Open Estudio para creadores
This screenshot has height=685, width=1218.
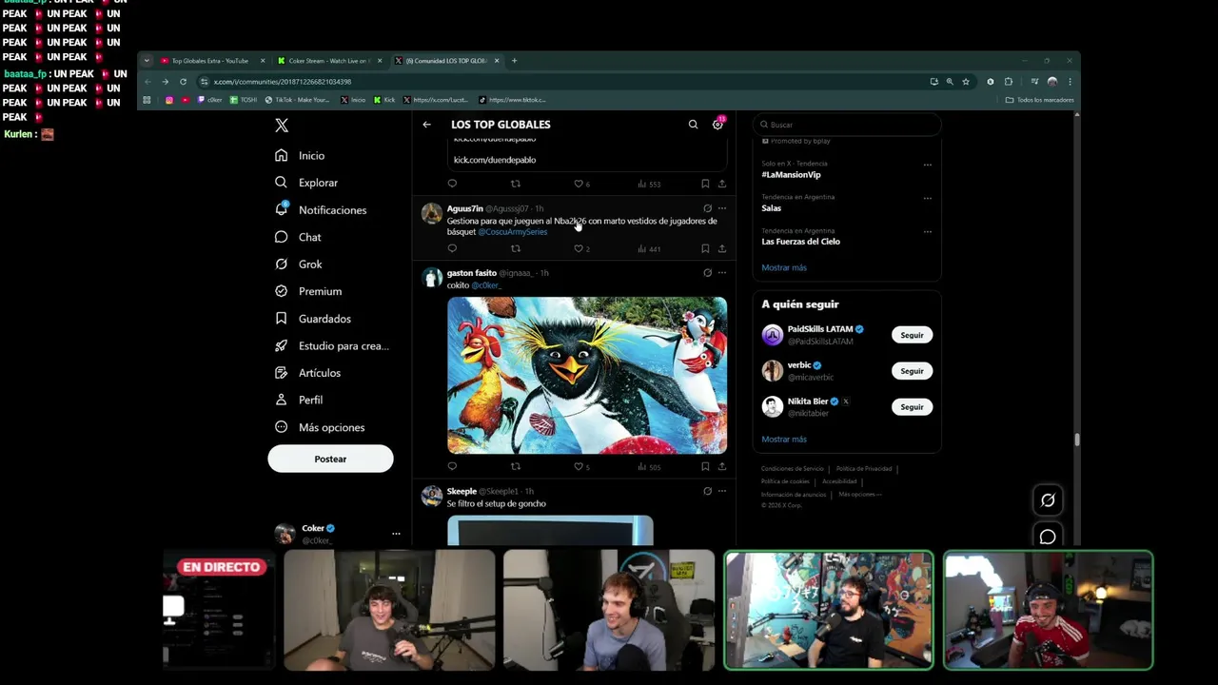point(331,346)
